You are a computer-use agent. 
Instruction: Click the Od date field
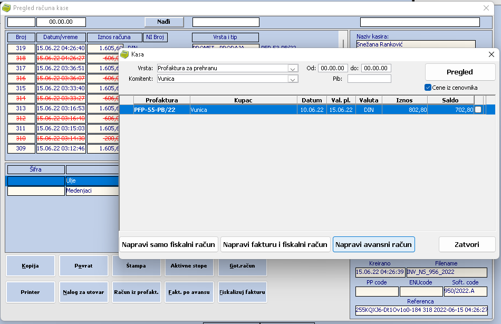[x=333, y=68]
